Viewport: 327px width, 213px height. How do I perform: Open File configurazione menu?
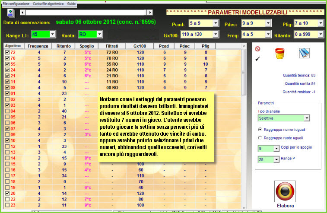[16, 3]
